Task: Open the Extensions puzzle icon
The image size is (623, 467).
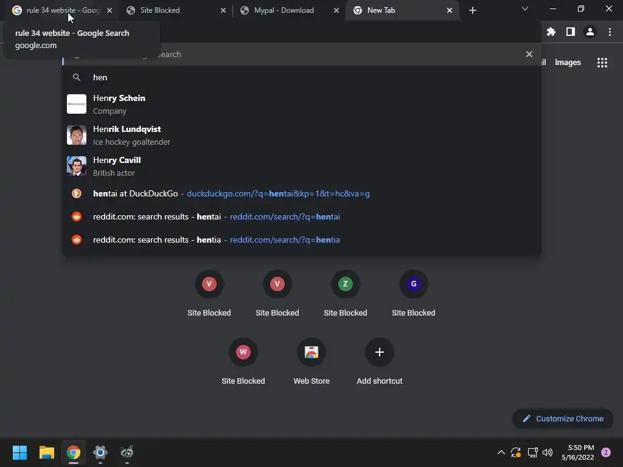Action: tap(551, 32)
